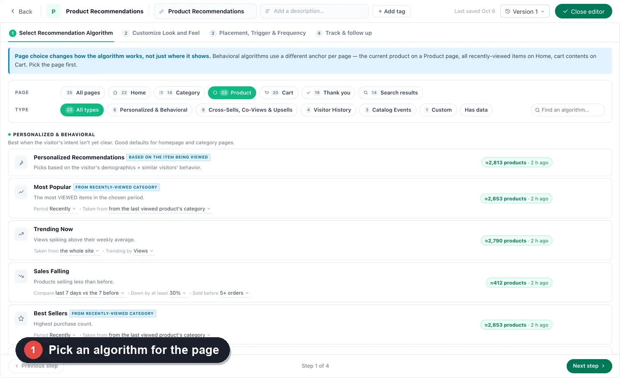
Task: Choose the Cart page filter
Action: click(x=279, y=93)
